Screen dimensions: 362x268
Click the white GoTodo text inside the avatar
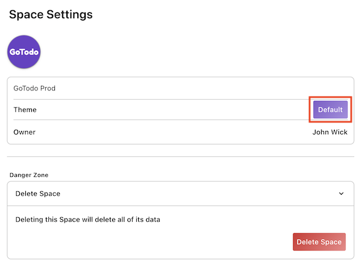(24, 53)
